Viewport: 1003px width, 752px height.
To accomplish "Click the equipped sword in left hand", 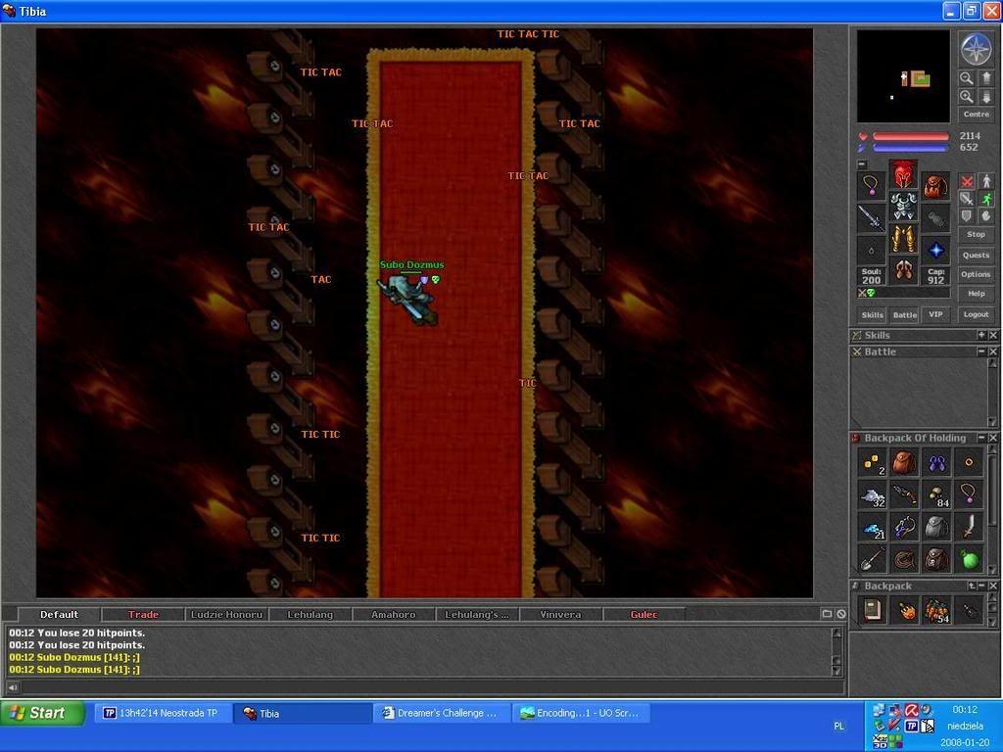I will coord(871,218).
